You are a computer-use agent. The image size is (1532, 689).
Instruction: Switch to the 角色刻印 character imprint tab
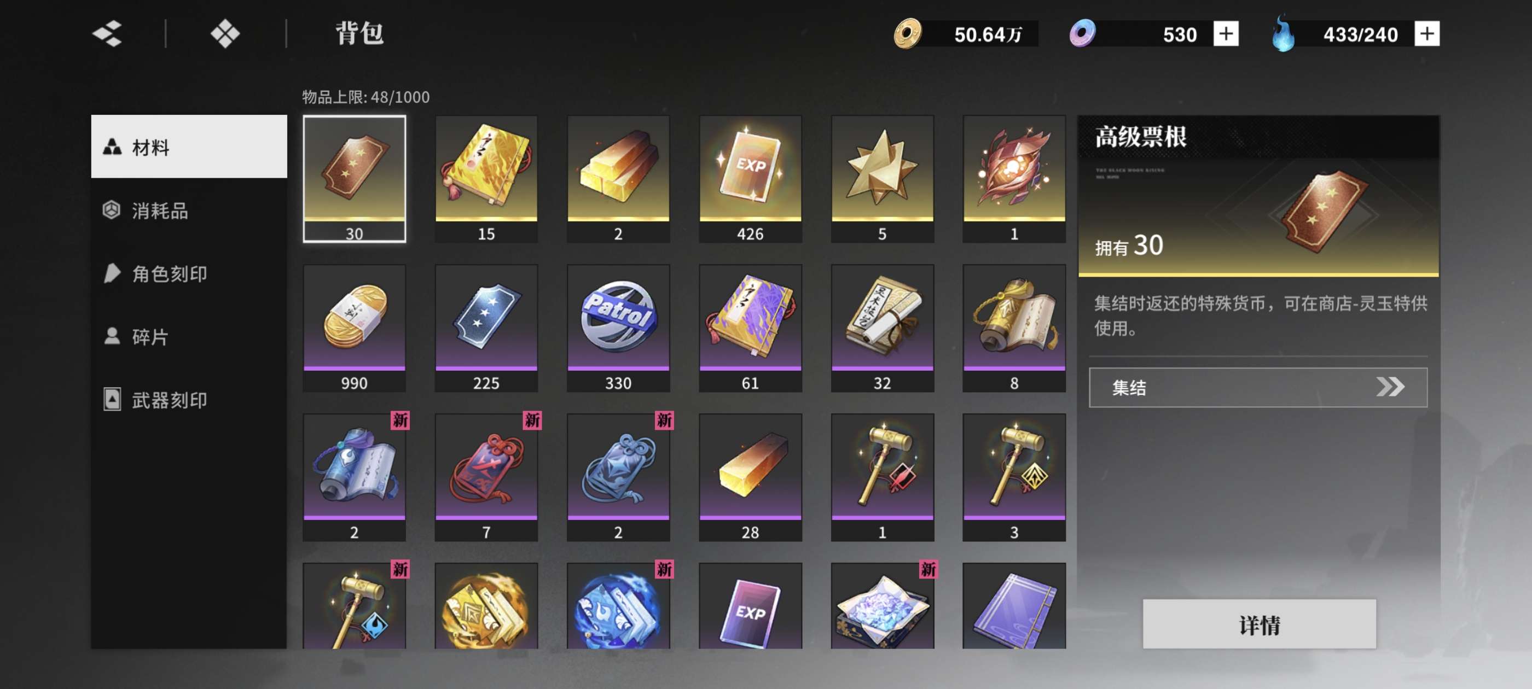(x=189, y=273)
